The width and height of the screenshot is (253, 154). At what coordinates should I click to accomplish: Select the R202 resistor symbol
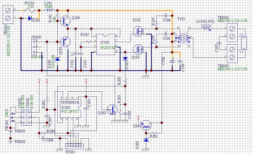(47, 99)
